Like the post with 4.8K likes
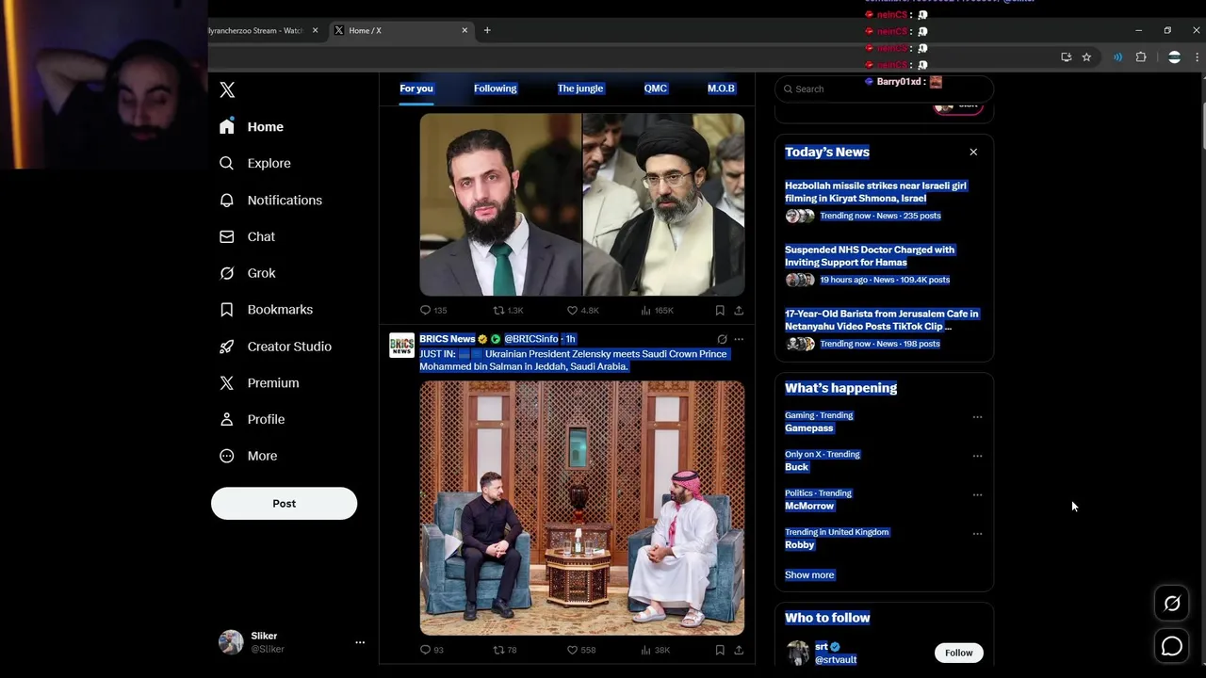1206x678 pixels. pos(582,310)
